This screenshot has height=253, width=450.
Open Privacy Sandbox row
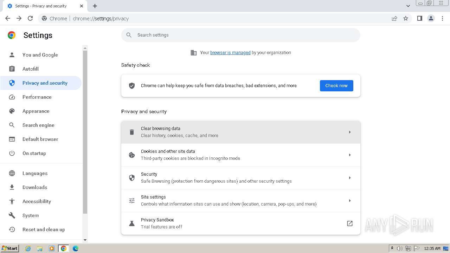241,223
